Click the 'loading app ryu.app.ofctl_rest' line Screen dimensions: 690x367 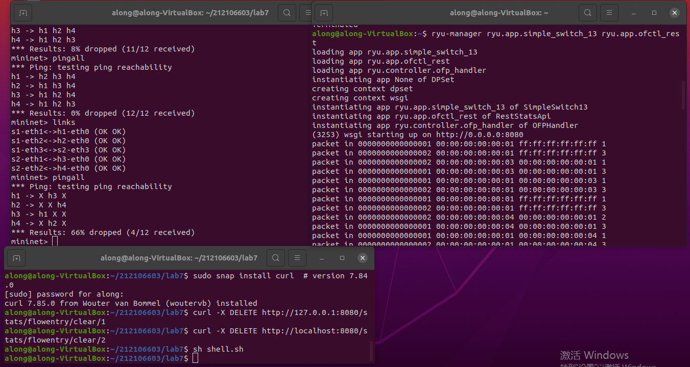(381, 61)
